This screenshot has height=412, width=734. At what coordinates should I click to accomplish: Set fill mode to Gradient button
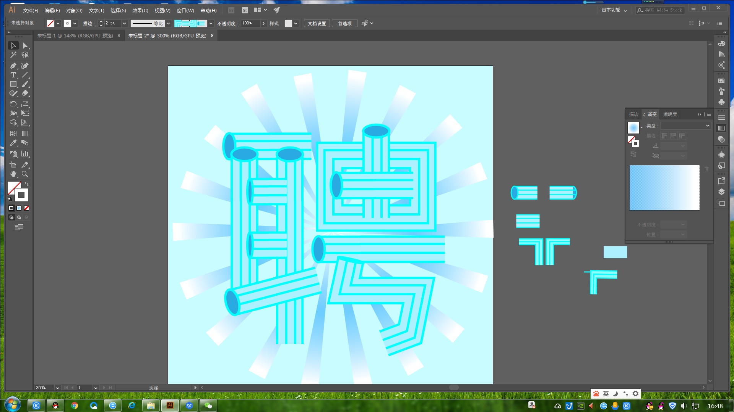click(x=19, y=208)
